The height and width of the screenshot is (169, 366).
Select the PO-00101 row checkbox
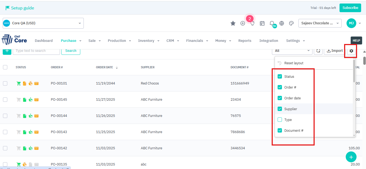click(x=5, y=83)
